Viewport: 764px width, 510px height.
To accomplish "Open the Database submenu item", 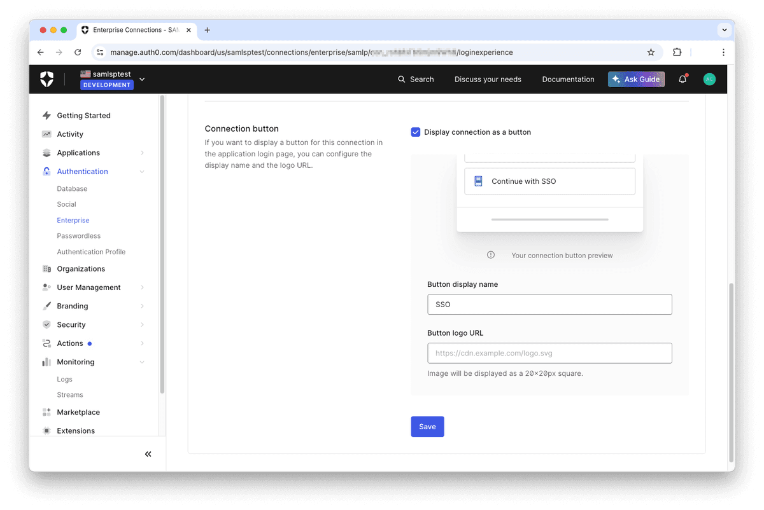I will pos(72,189).
